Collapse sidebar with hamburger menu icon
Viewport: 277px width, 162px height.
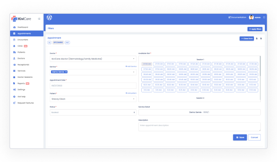(x=39, y=19)
